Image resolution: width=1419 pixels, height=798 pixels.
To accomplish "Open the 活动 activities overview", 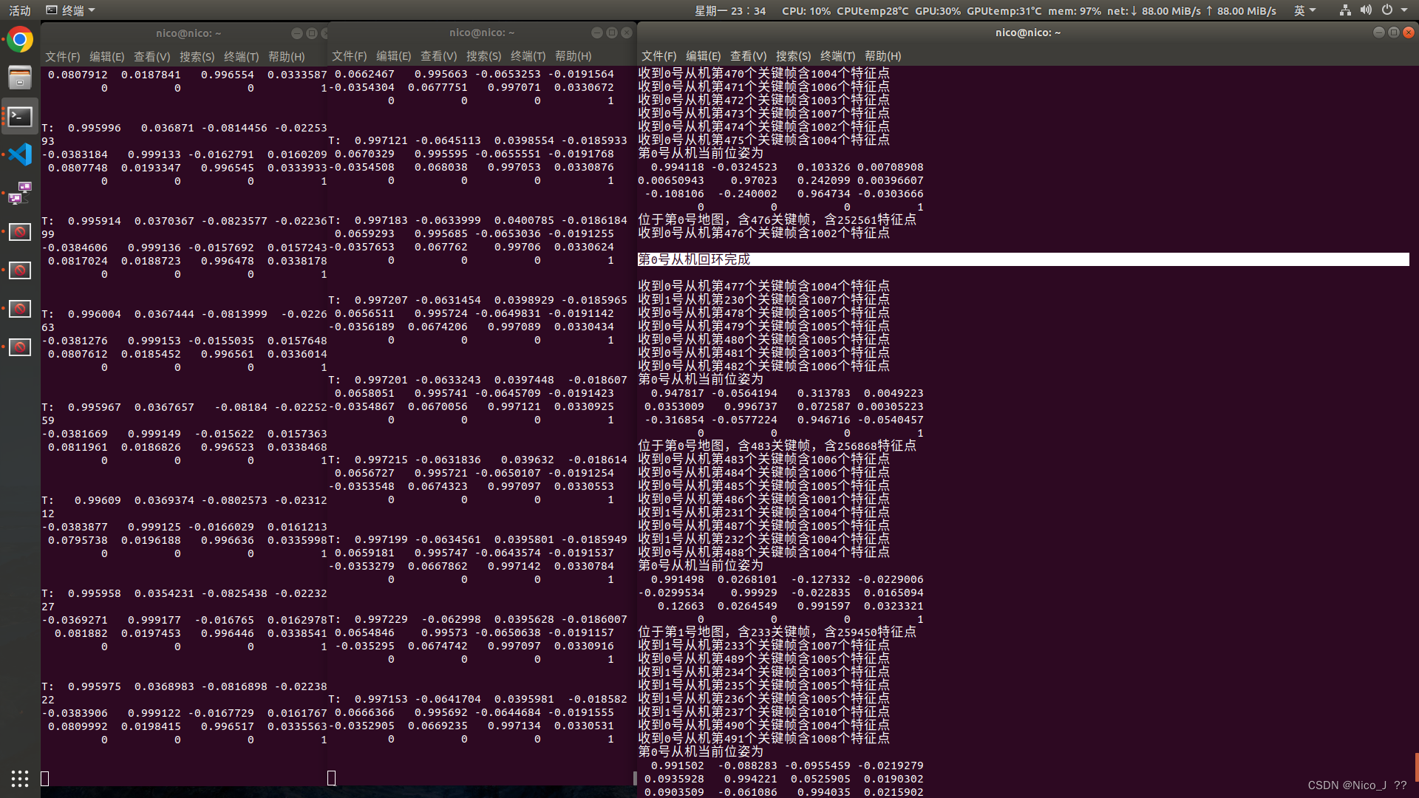I will [20, 10].
